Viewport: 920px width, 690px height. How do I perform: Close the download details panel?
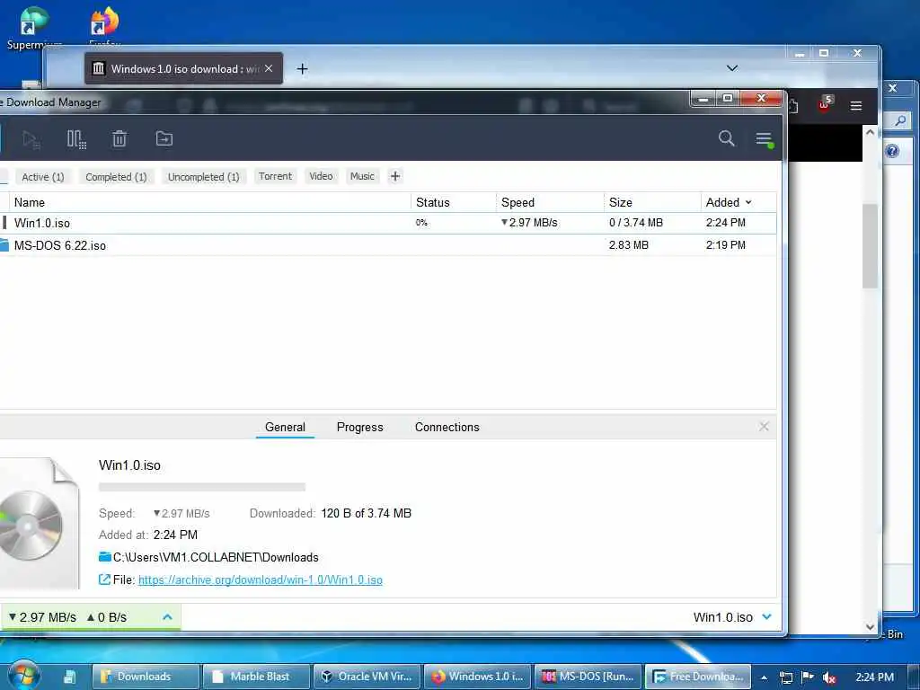764,427
